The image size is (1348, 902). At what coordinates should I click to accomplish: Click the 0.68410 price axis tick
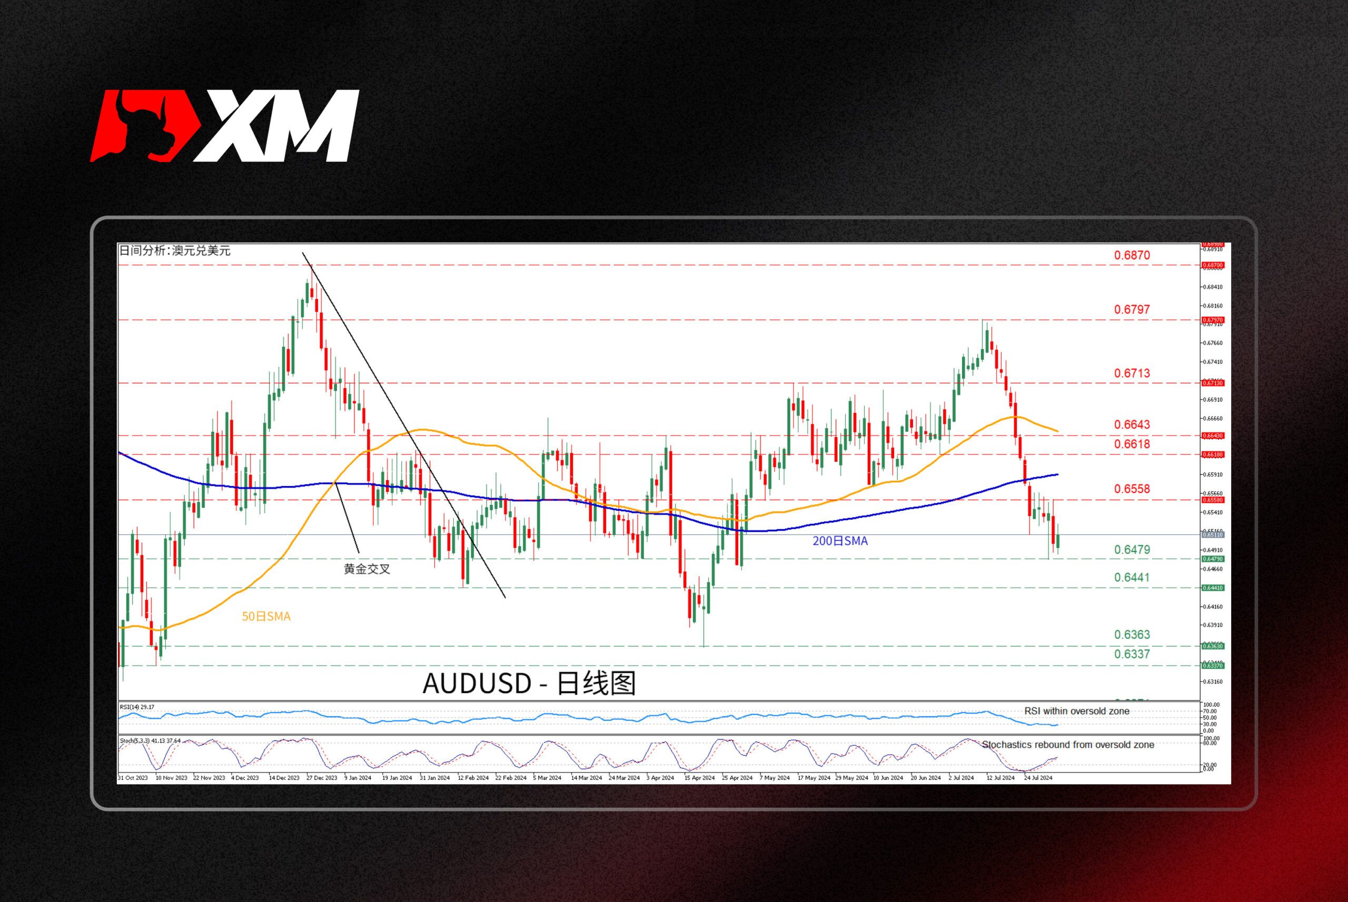[1213, 287]
